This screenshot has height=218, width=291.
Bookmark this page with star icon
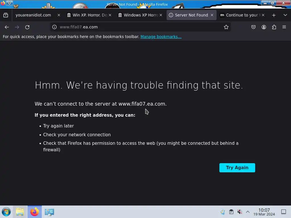[x=226, y=27]
